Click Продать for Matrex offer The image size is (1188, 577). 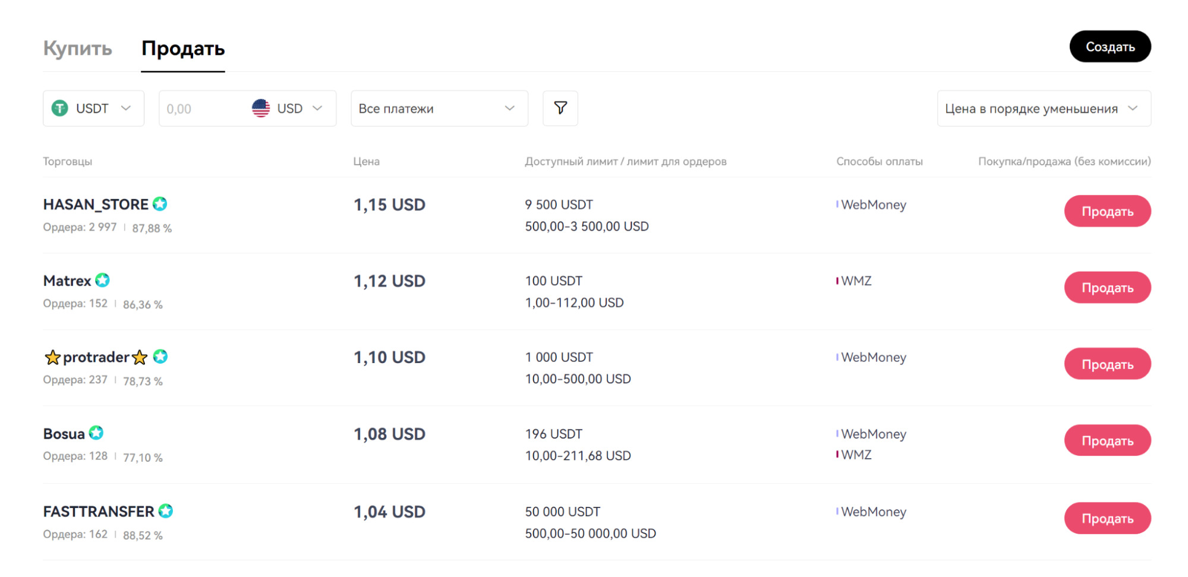tap(1107, 288)
